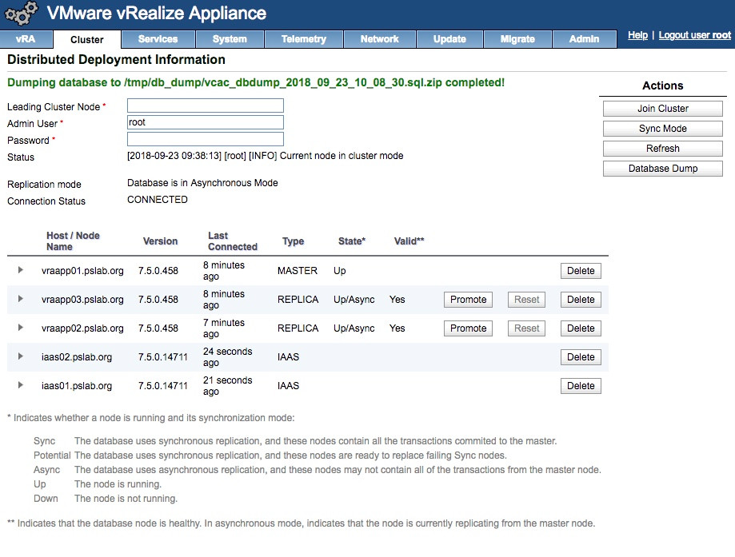
Task: Select the Telemetry tab
Action: pyautogui.click(x=304, y=39)
